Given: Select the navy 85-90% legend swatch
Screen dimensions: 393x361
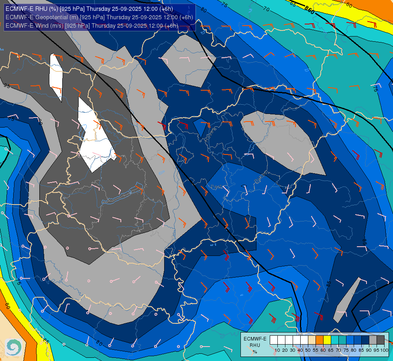Looking at the screenshot, I should 365,340.
